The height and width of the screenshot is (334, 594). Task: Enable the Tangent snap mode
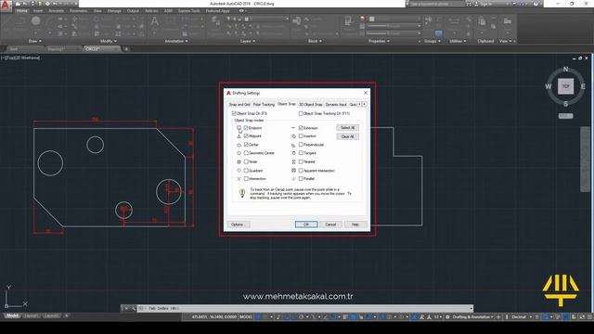(x=301, y=153)
